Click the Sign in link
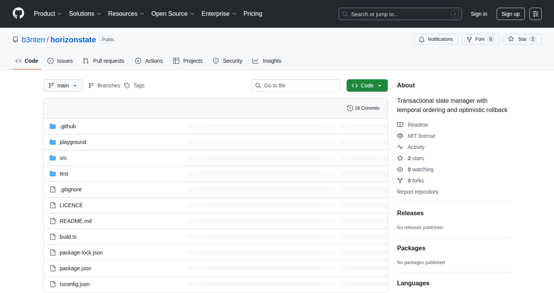The image size is (554, 293). [x=479, y=14]
